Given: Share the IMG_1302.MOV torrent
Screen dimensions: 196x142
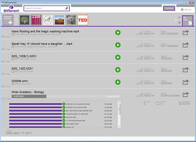Looking at the screenshot, I should 186,70.
